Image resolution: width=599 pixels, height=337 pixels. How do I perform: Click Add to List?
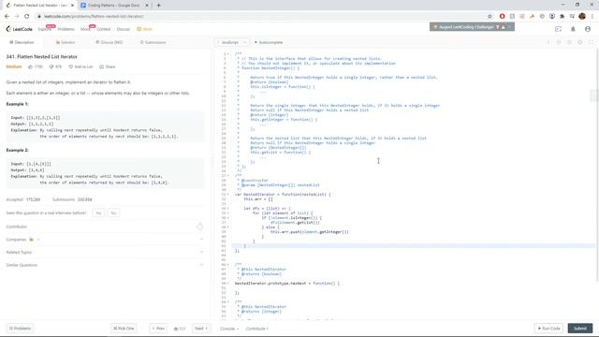[x=80, y=66]
